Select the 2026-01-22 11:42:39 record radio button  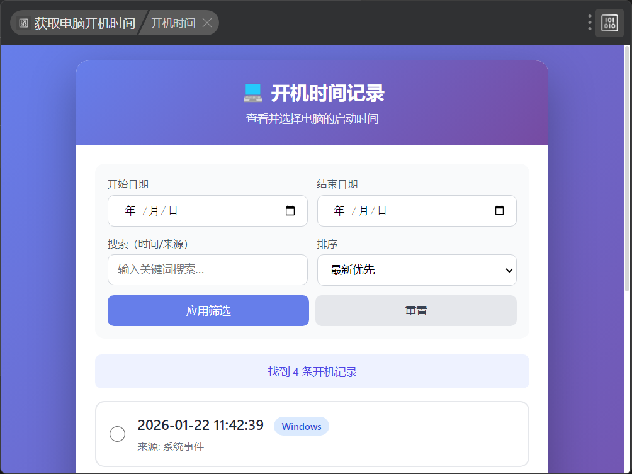pyautogui.click(x=118, y=434)
